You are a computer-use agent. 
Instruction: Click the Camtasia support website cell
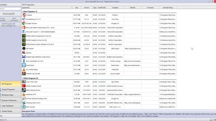pyautogui.click(x=133, y=94)
